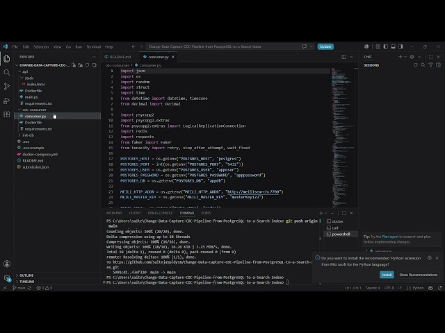Open the File menu
The height and width of the screenshot is (333, 445).
point(15,46)
